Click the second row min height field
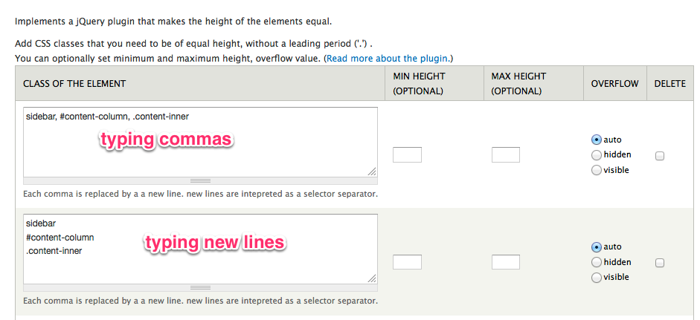The height and width of the screenshot is (320, 700). (x=407, y=262)
